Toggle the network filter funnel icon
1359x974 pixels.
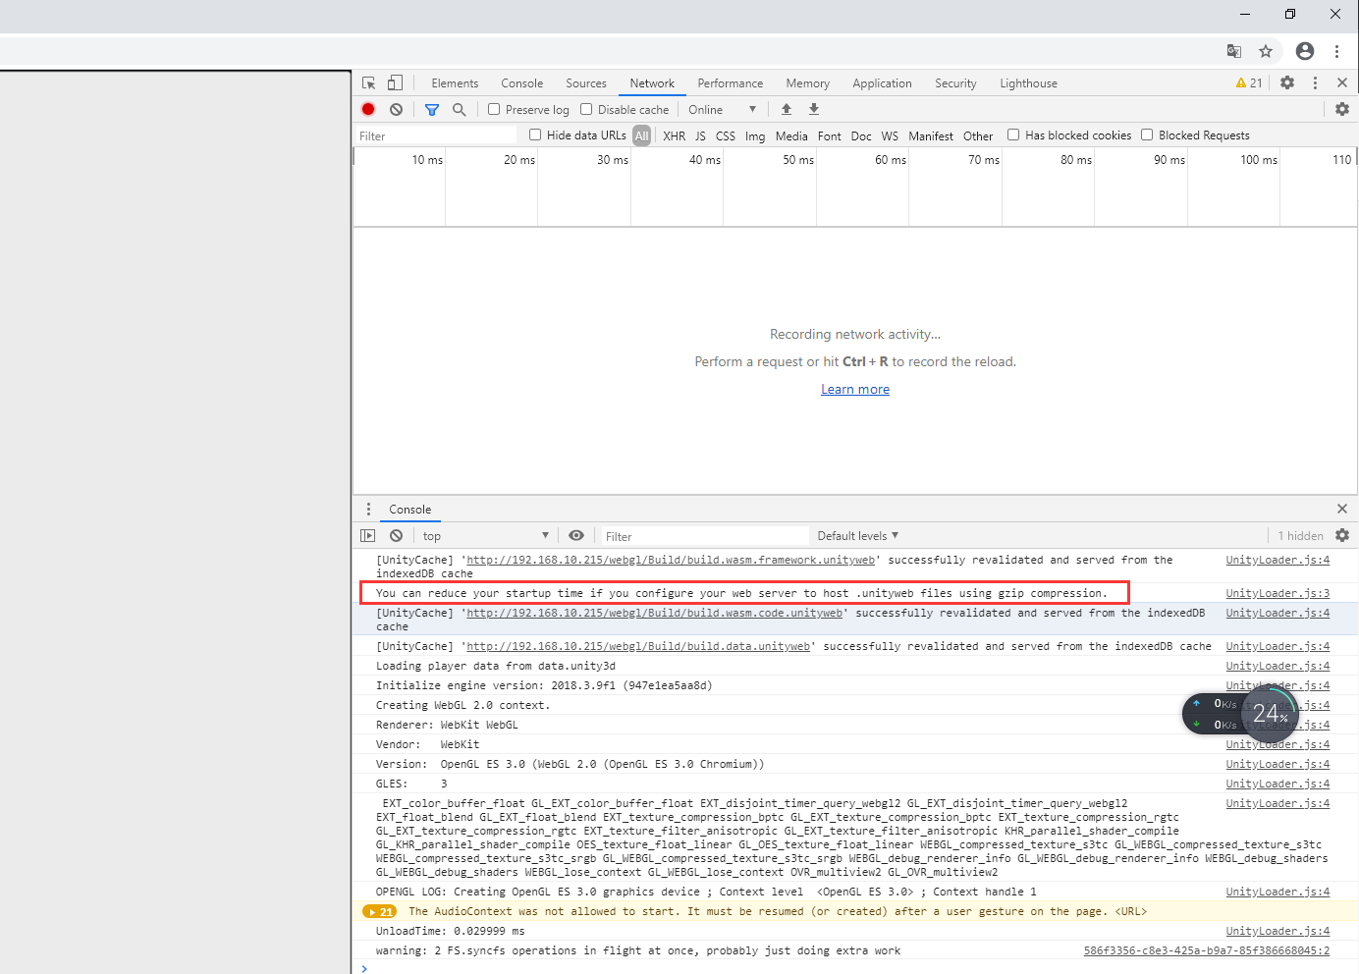point(432,110)
